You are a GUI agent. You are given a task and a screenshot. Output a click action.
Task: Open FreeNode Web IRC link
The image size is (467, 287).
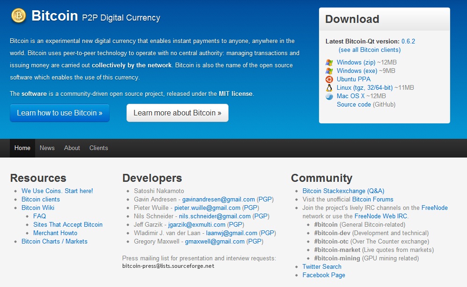pos(381,216)
